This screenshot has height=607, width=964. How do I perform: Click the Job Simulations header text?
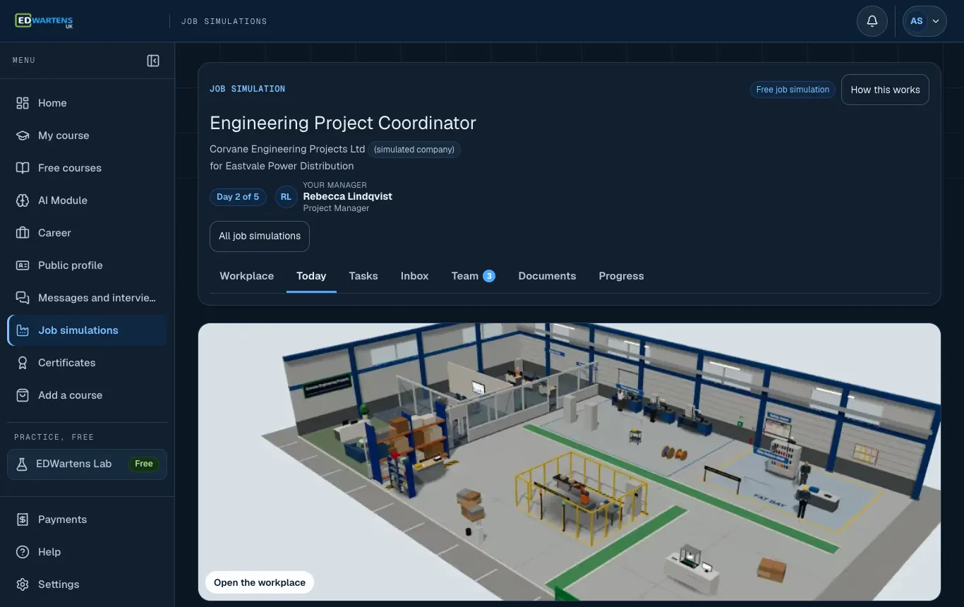[224, 21]
